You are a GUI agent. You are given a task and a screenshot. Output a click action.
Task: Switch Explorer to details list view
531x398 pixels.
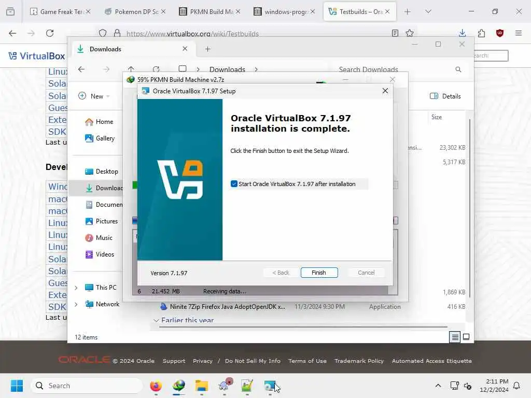click(455, 337)
